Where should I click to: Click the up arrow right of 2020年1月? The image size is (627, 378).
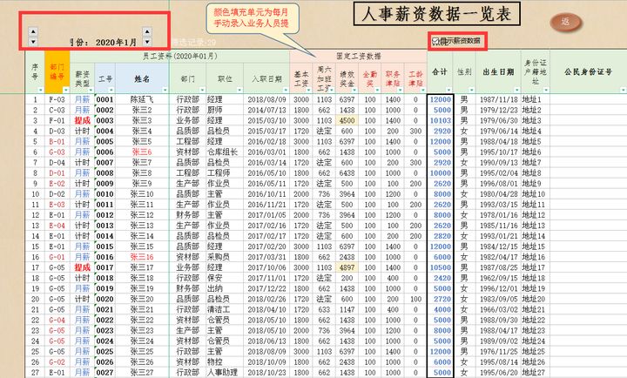147,31
